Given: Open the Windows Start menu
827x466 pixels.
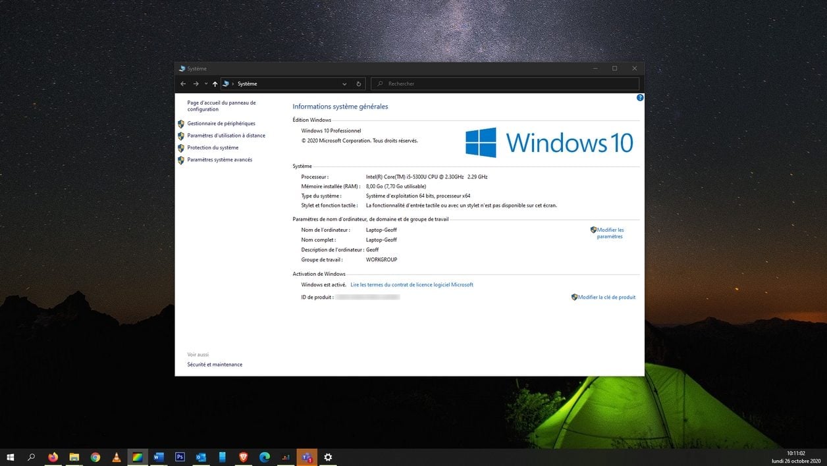Looking at the screenshot, I should [x=11, y=457].
